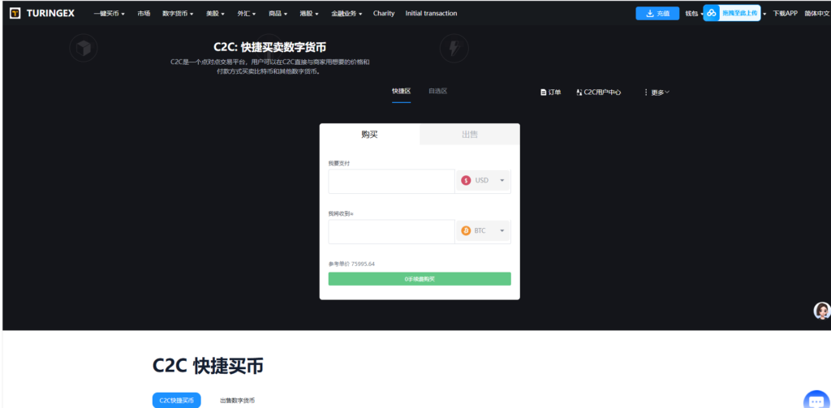Click the 我要支付 label
The height and width of the screenshot is (408, 831).
(x=339, y=163)
